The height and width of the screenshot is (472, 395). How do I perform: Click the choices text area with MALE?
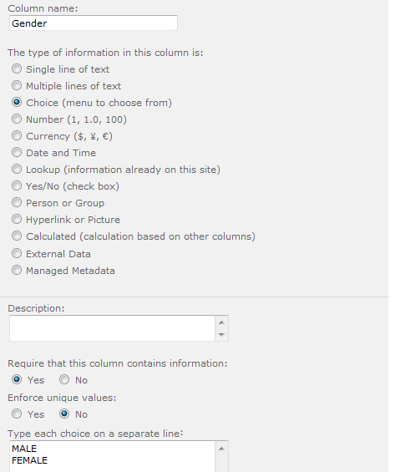coord(112,457)
